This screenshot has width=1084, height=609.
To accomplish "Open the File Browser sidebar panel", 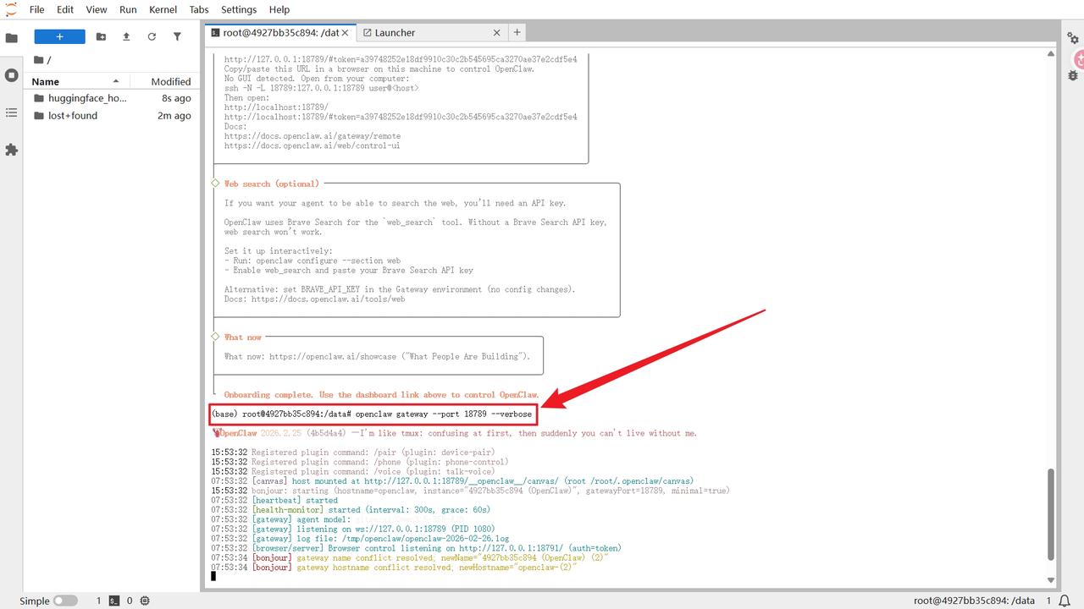I will (12, 38).
